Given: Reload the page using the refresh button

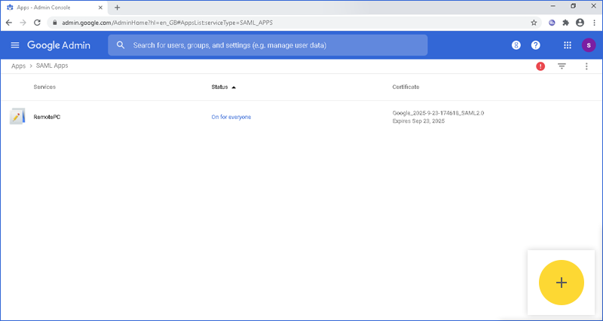Looking at the screenshot, I should pos(37,23).
